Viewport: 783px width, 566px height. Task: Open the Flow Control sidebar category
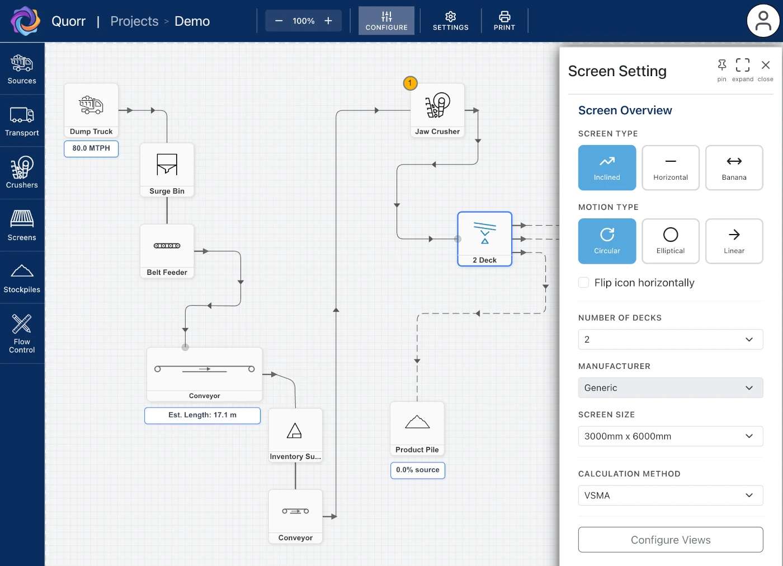pos(22,334)
